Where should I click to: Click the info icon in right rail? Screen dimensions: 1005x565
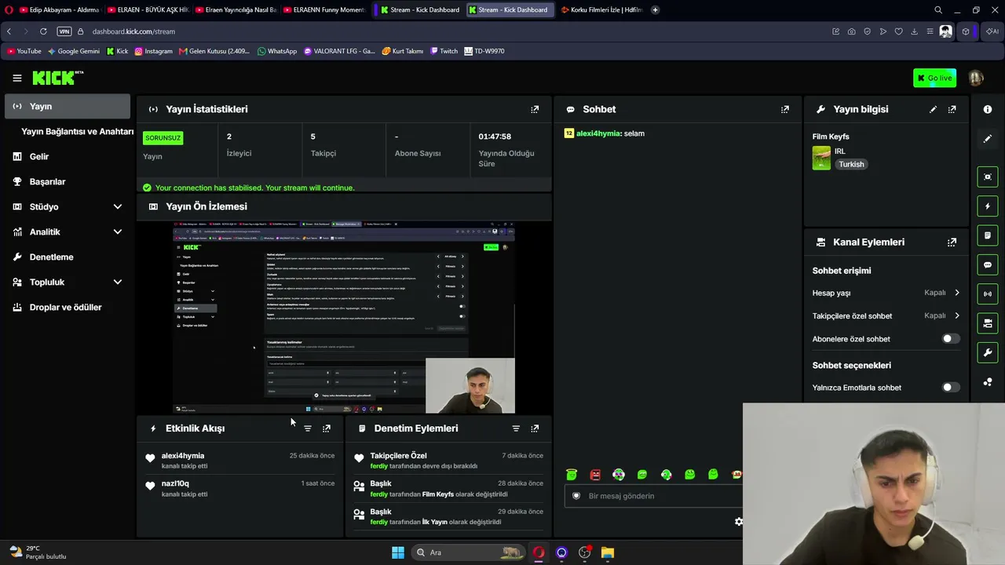click(988, 109)
